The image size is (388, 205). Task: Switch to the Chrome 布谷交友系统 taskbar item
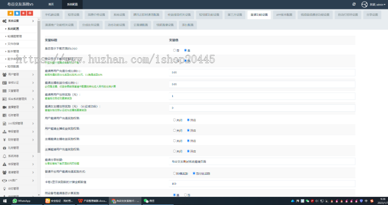tap(125, 201)
